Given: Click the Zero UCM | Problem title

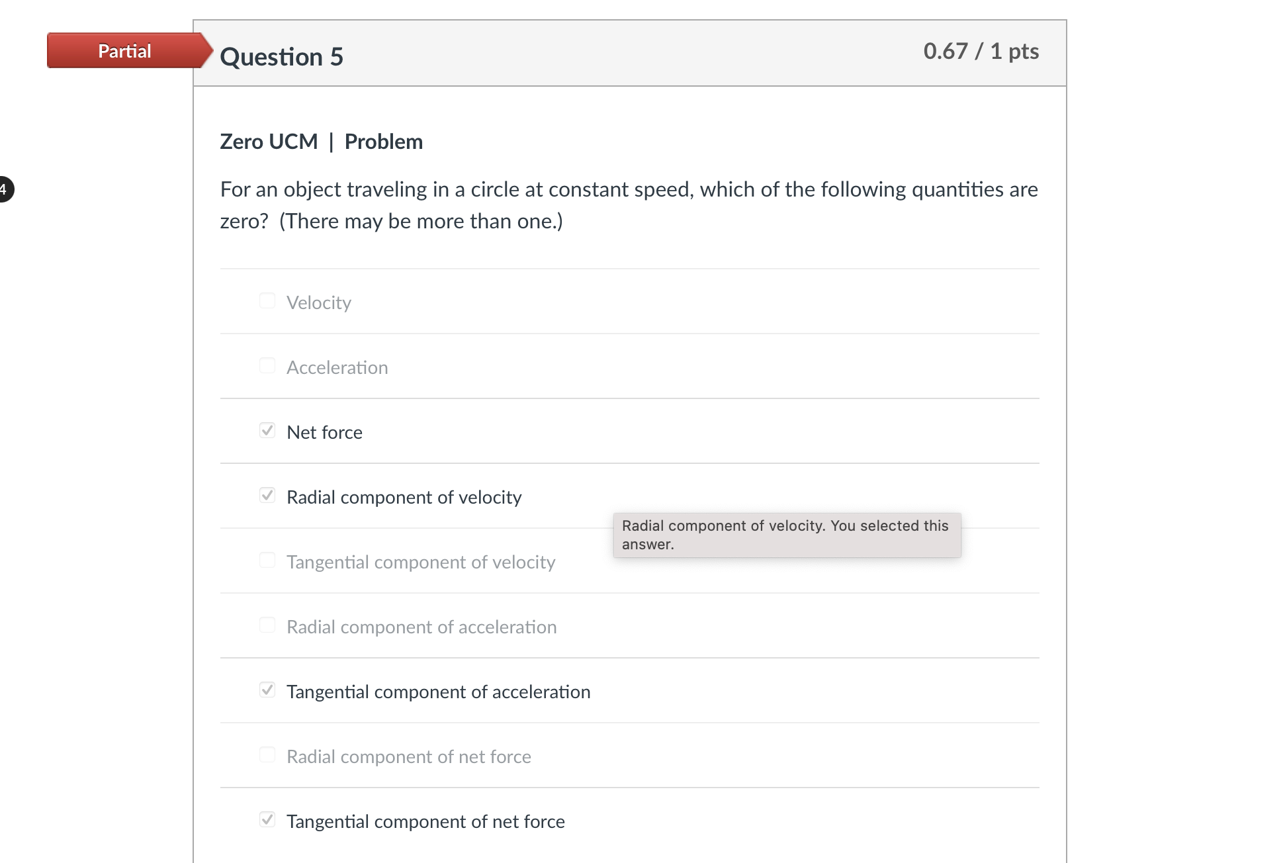Looking at the screenshot, I should point(321,141).
